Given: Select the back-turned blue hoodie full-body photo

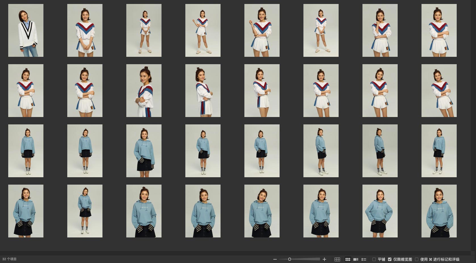Looking at the screenshot, I should [380, 151].
